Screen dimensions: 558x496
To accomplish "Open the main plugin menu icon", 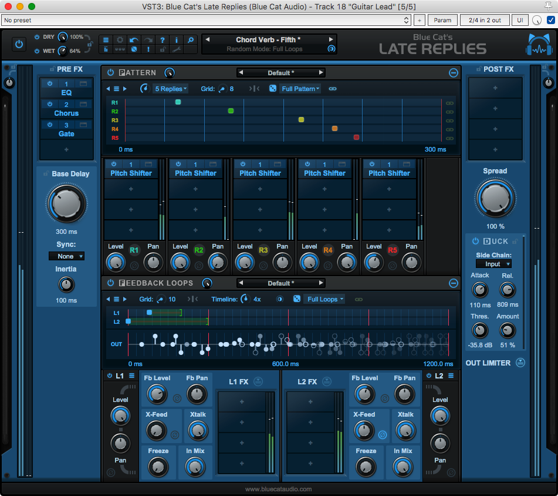I will click(x=106, y=40).
